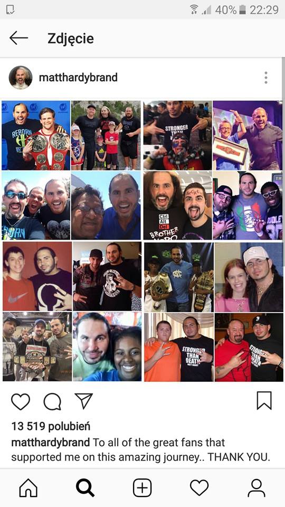Create a new post with the plus icon

click(142, 487)
